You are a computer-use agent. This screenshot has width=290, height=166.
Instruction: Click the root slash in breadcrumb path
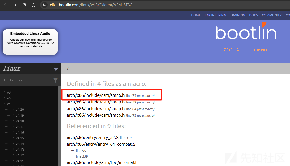coord(68,68)
